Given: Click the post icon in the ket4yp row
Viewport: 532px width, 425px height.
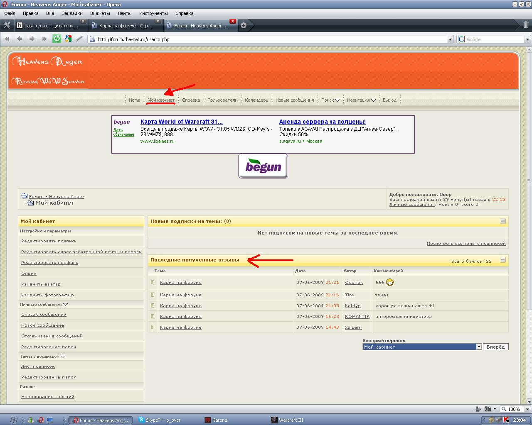Looking at the screenshot, I should coord(153,306).
